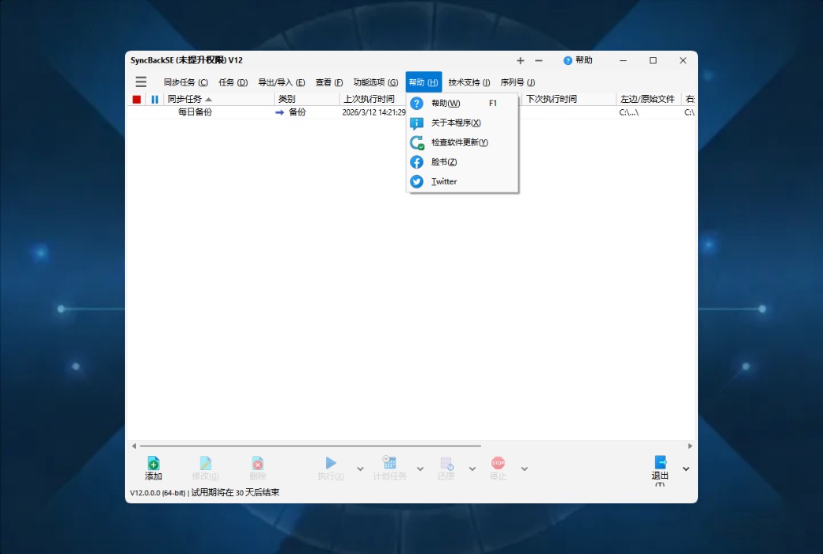
Task: Open the 查看 menu
Action: (328, 82)
